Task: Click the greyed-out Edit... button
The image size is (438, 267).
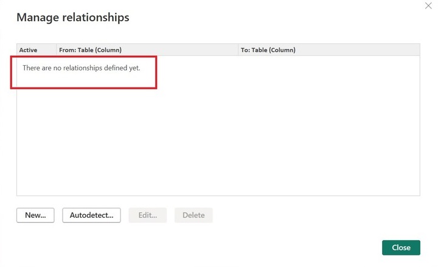Action: click(147, 215)
